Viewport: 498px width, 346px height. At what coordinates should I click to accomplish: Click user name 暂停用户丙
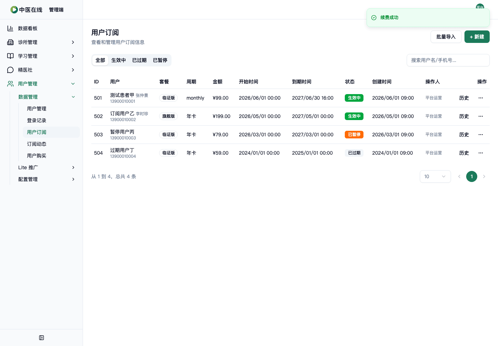point(122,132)
